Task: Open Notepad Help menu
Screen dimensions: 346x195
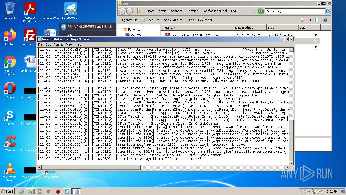Action: click(78, 44)
